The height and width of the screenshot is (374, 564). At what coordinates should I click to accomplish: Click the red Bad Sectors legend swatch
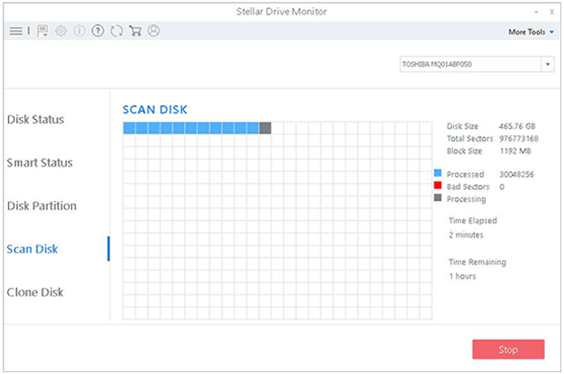pos(438,186)
